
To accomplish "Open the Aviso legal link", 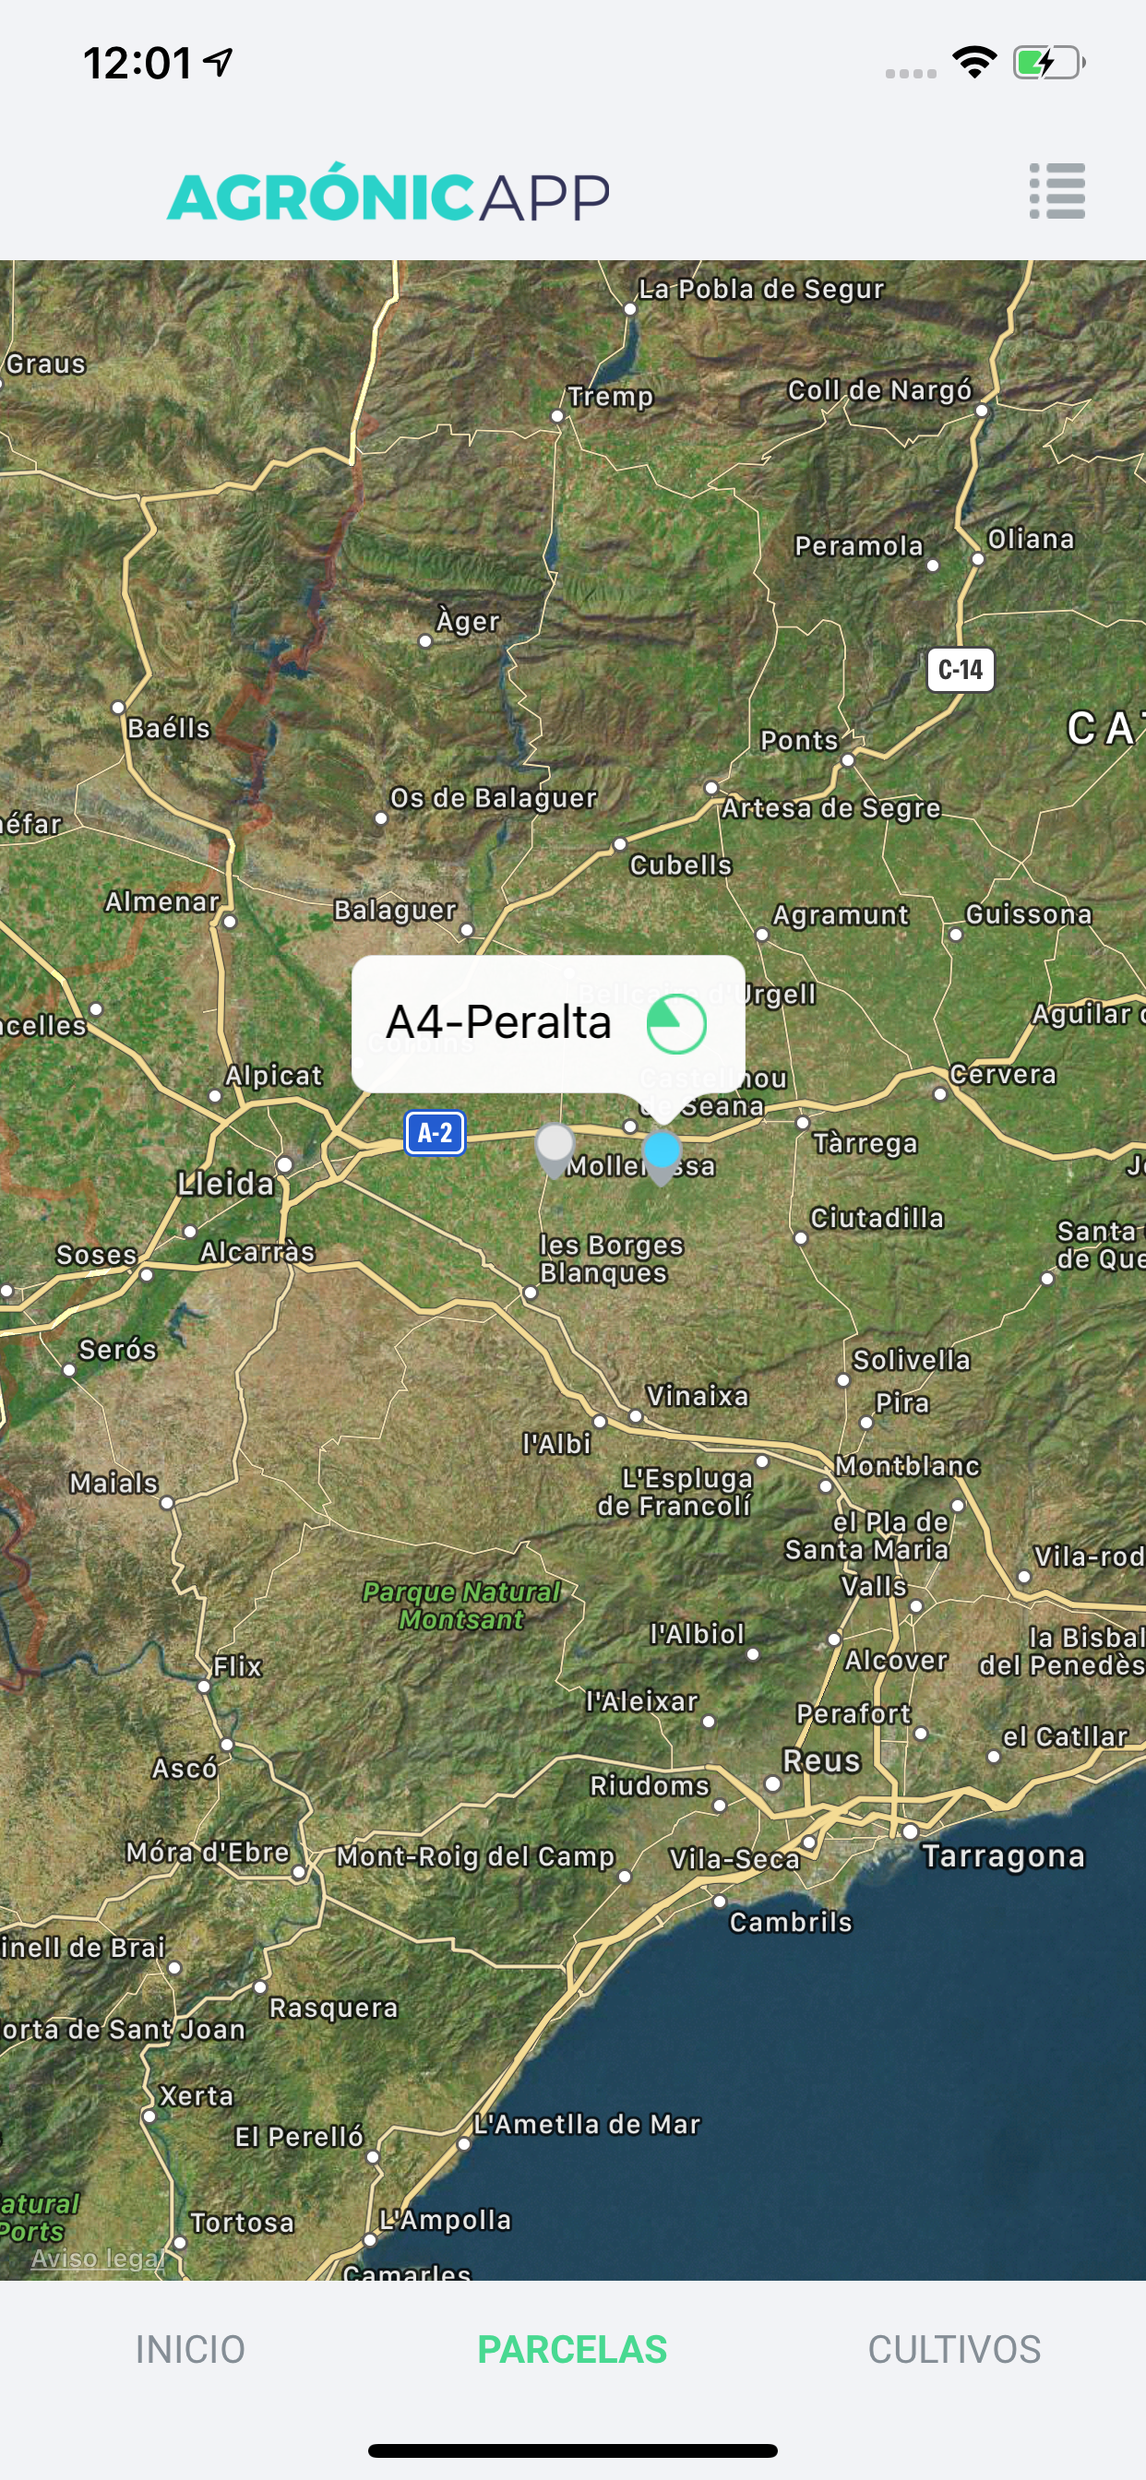I will [97, 2258].
